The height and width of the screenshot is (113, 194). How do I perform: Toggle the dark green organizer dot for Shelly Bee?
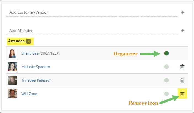coord(166,53)
